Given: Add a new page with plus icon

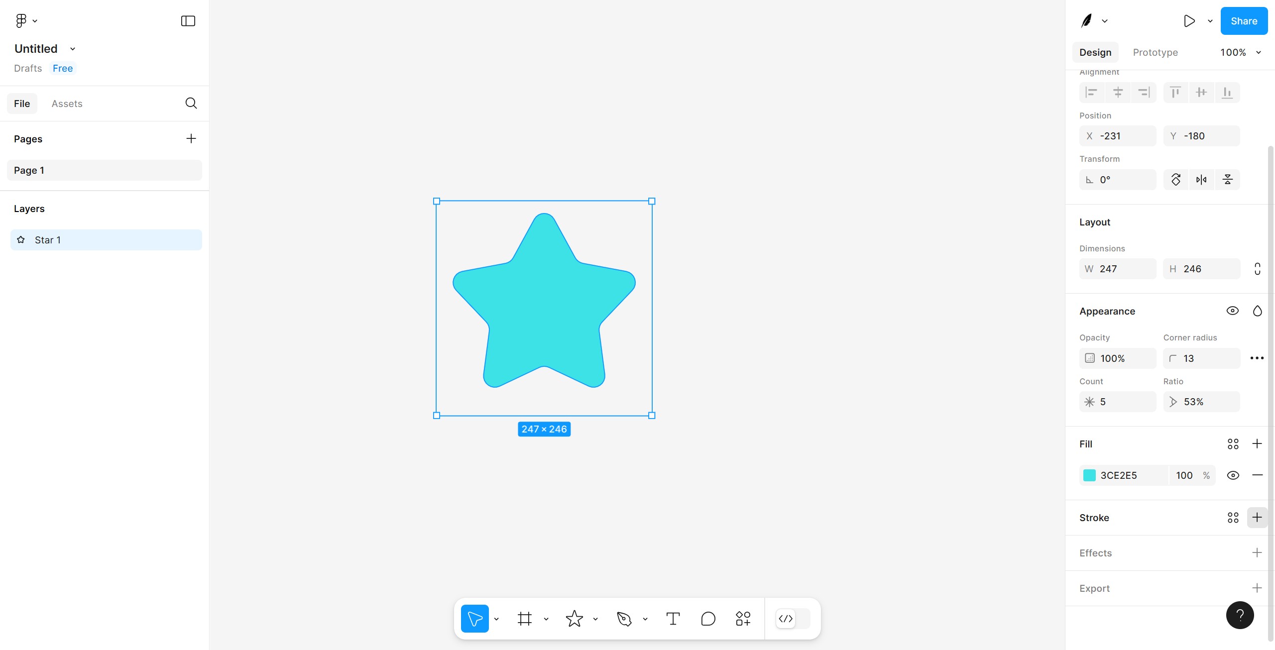Looking at the screenshot, I should pos(191,138).
